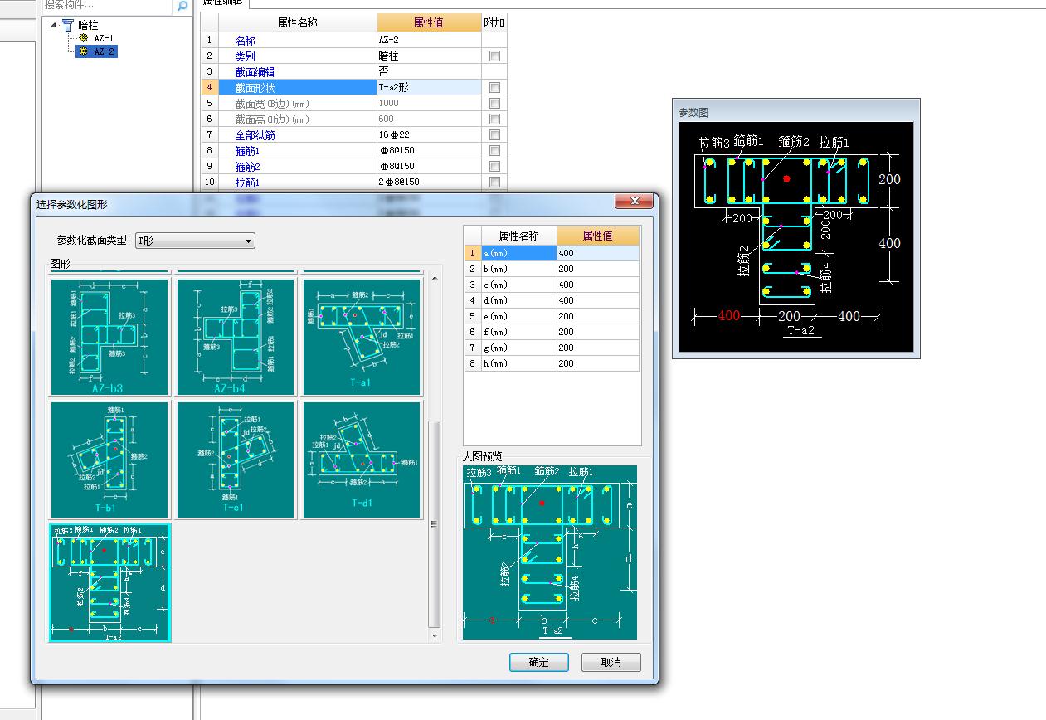This screenshot has width=1046, height=720.
Task: Click the 确定 button
Action: (x=538, y=662)
